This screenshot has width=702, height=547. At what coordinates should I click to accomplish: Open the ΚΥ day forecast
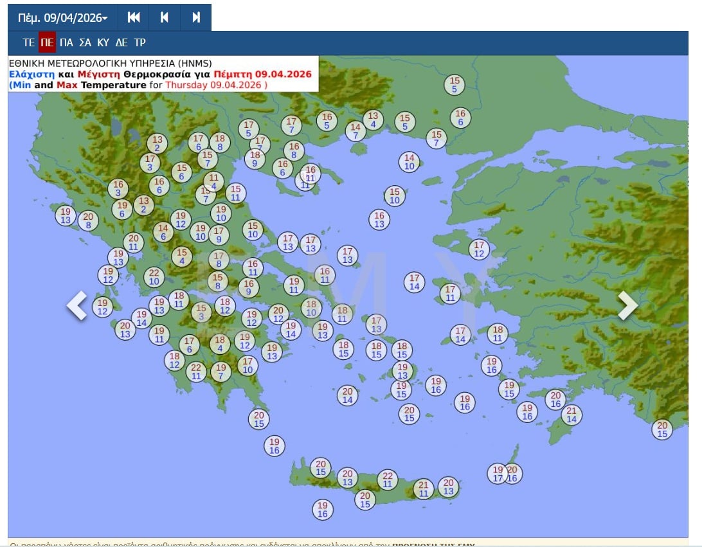coord(103,43)
